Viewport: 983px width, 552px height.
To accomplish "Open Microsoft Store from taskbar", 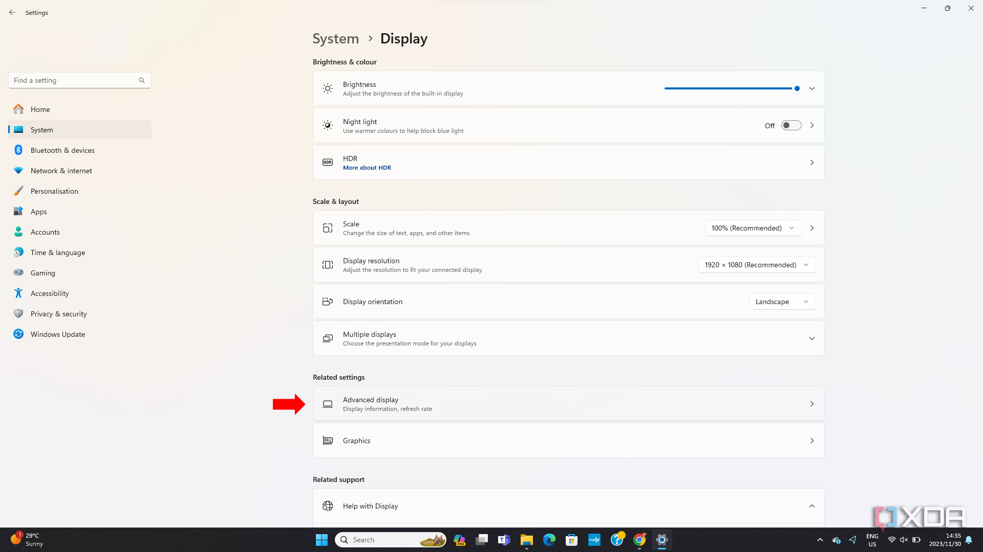I will point(572,540).
